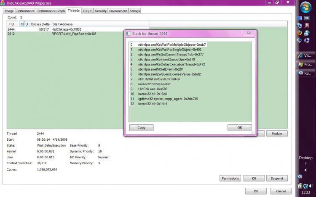
Task: Click HidChk.exe properties window title icon
Action: point(3,3)
